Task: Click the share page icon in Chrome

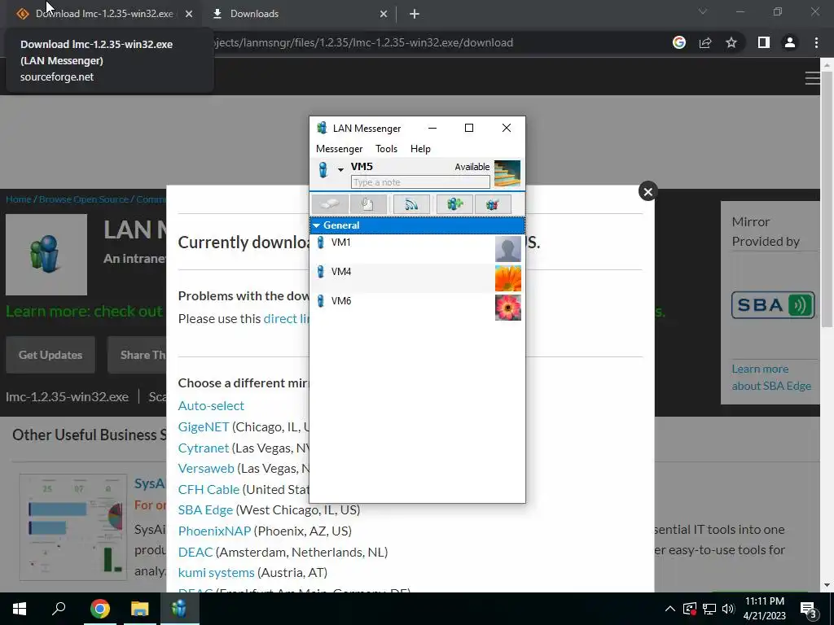Action: tap(705, 42)
